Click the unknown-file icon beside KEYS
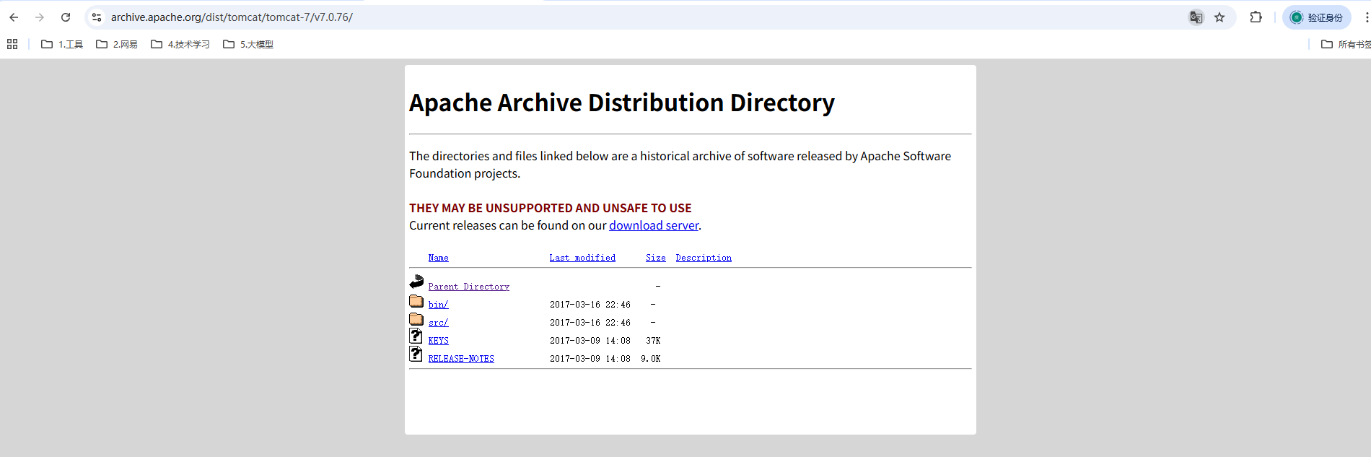The width and height of the screenshot is (1371, 457). [416, 336]
